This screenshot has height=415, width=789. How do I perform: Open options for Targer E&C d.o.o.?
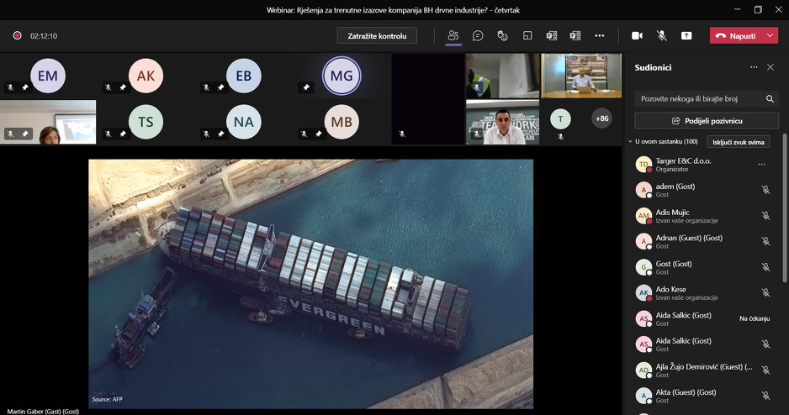point(762,165)
